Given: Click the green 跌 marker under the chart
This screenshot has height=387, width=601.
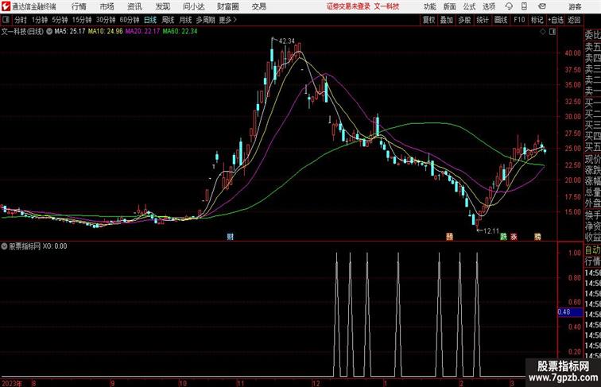Looking at the screenshot, I should point(503,237).
